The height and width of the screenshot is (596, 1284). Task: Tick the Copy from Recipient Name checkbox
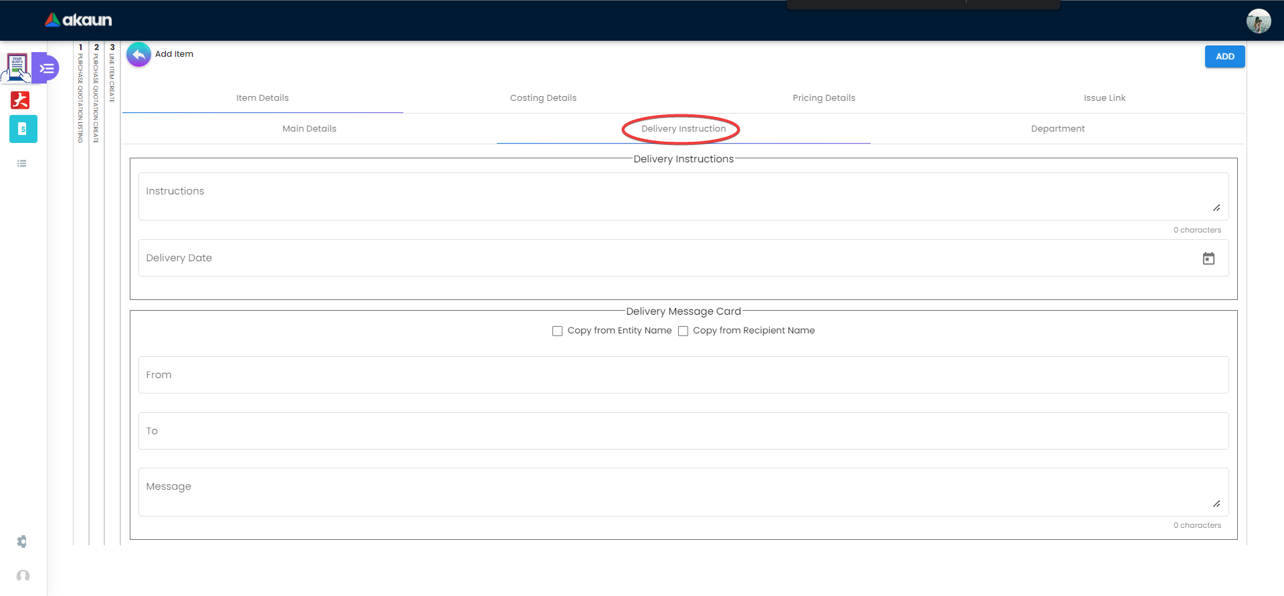coord(683,331)
